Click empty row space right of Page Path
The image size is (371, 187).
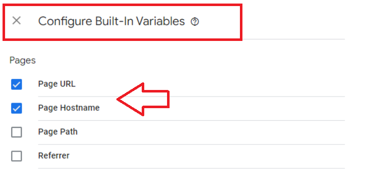pos(211,132)
